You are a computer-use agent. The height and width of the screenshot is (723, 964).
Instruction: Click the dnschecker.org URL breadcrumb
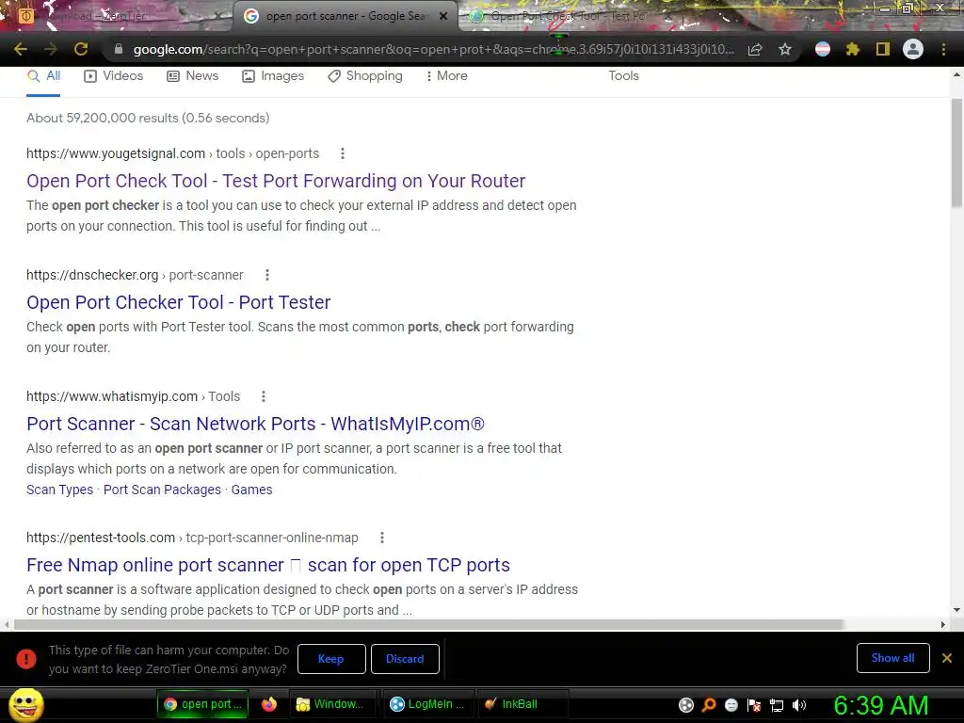[x=135, y=275]
